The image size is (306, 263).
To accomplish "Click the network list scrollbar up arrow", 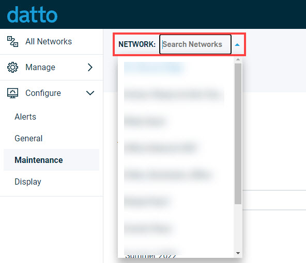I will coord(238,59).
